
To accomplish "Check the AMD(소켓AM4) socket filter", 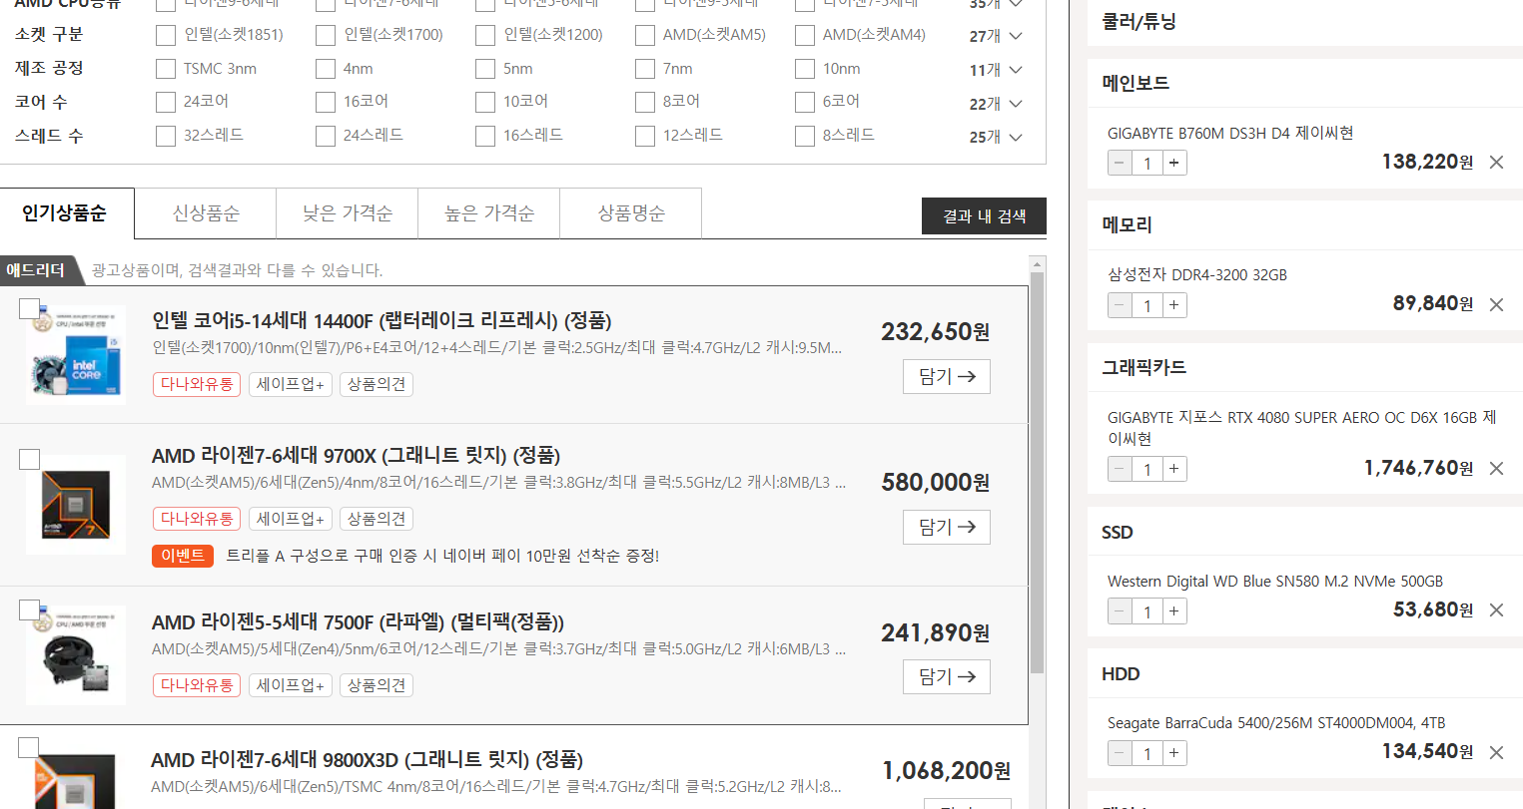I will [805, 36].
